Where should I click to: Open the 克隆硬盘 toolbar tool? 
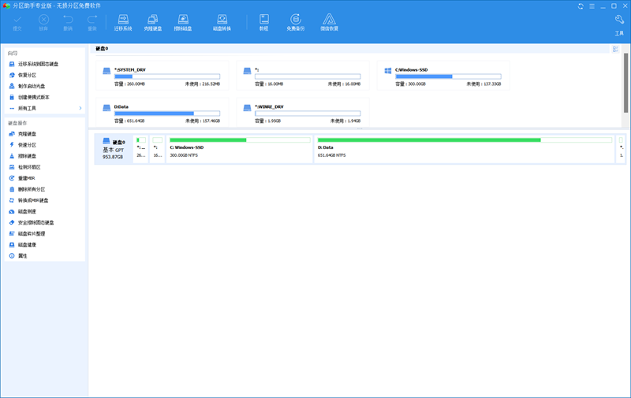pos(153,21)
